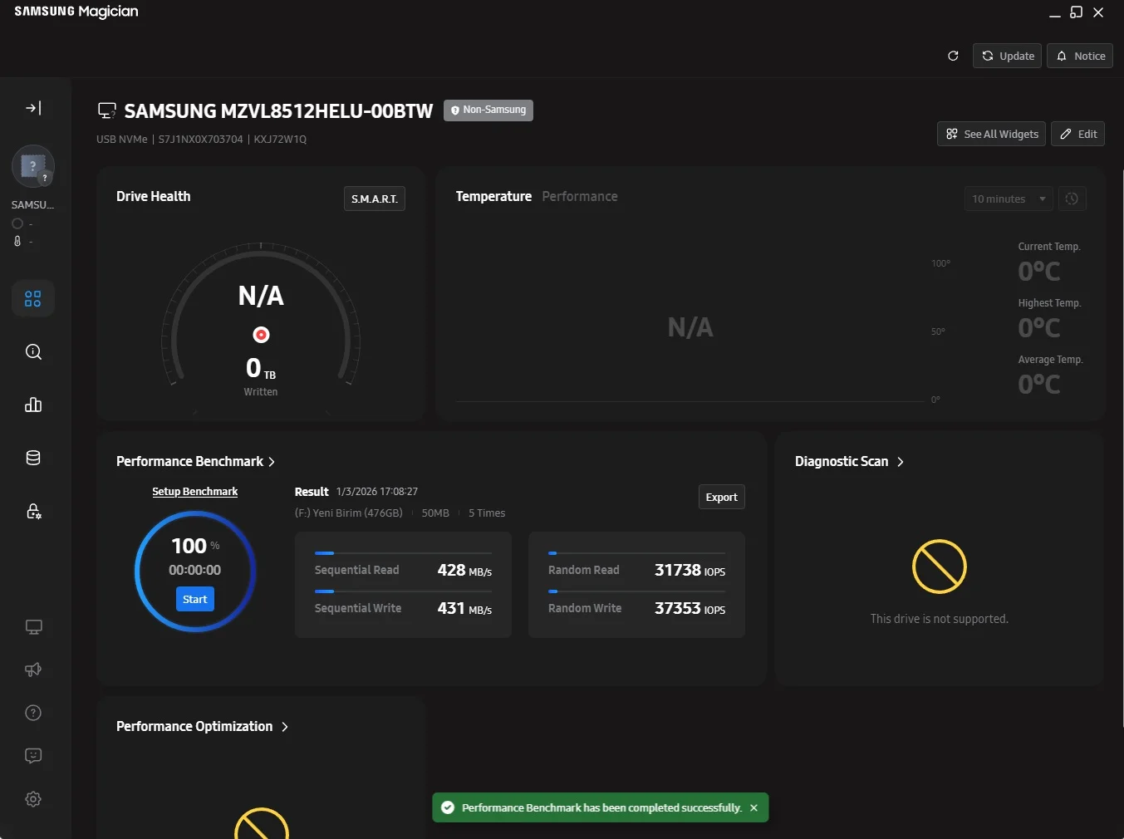Click the Edit widgets button
1124x839 pixels.
click(x=1077, y=134)
